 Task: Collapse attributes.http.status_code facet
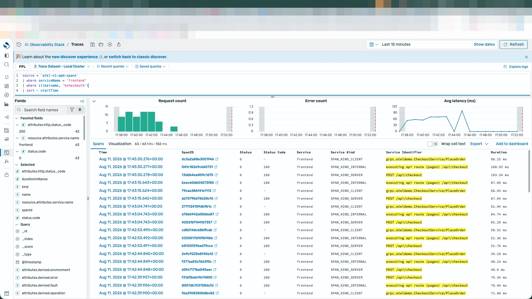click(x=17, y=125)
